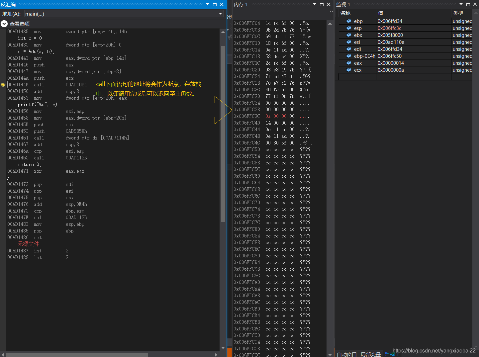Select the edi watch variable icon
Viewport: 479px width, 357px height.
(x=349, y=49)
